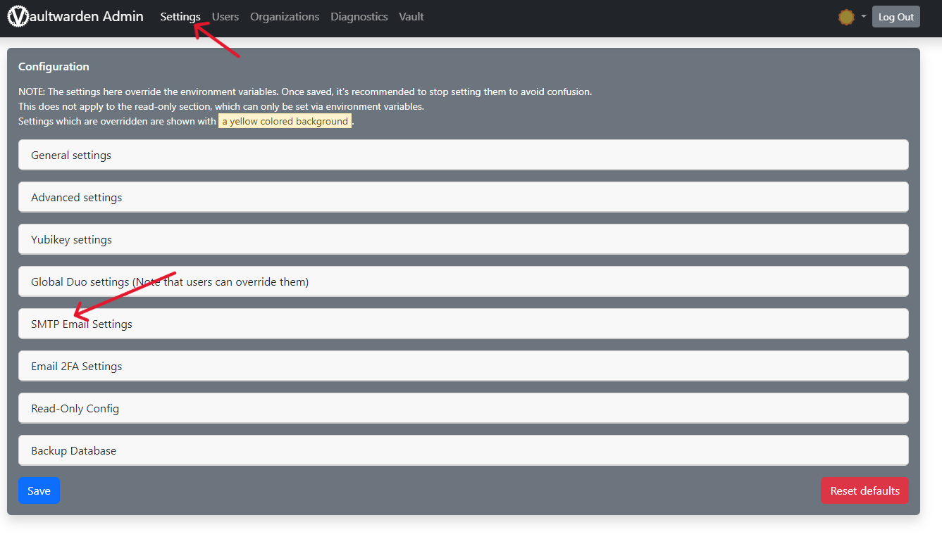This screenshot has height=539, width=942.
Task: Expand Advanced settings
Action: coord(464,197)
